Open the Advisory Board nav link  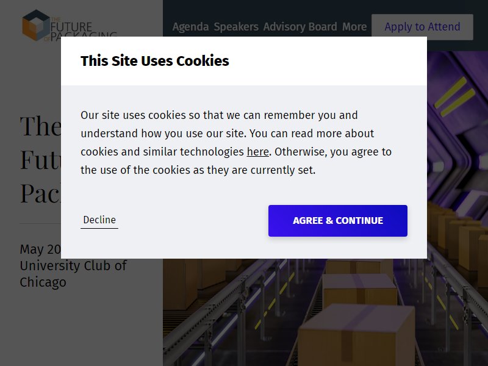tap(300, 27)
